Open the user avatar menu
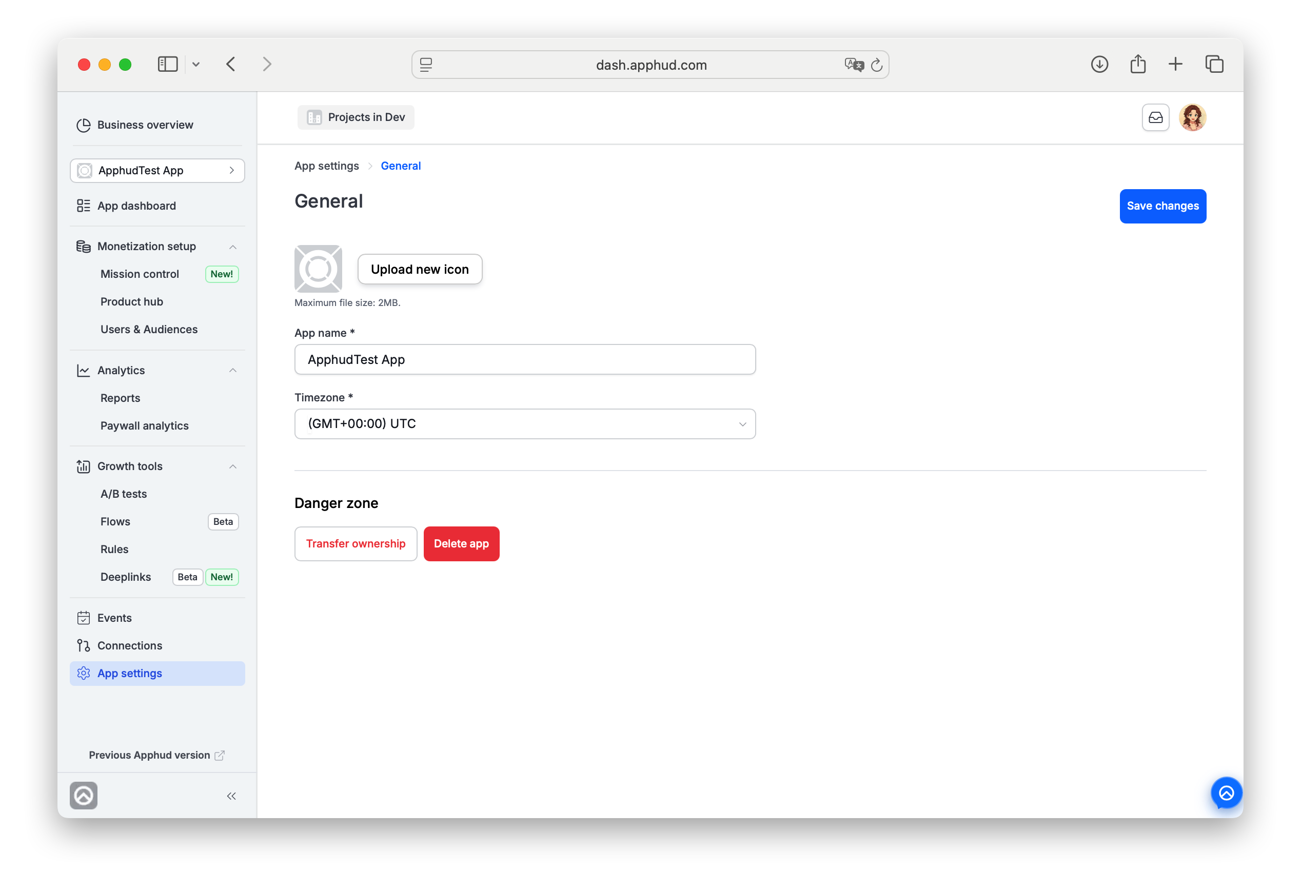The image size is (1301, 895). tap(1192, 117)
